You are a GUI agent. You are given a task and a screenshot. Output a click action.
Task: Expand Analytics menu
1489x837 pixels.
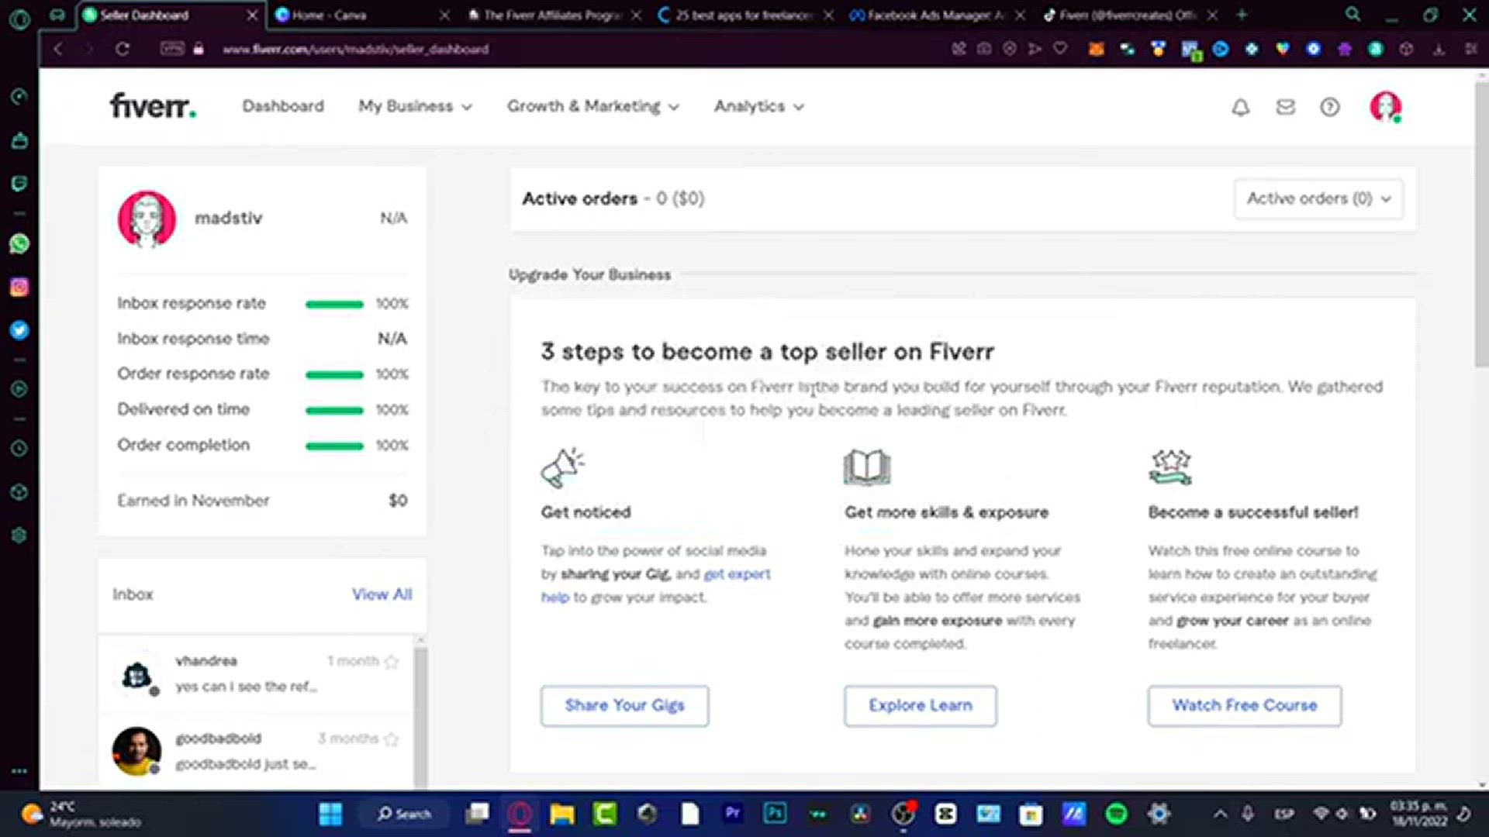point(759,106)
